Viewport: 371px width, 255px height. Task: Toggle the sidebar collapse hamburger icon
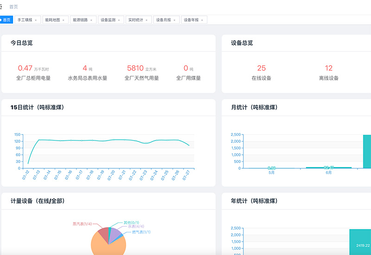(1, 7)
